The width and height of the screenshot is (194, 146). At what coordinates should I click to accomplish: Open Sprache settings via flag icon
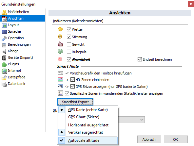click(x=4, y=32)
